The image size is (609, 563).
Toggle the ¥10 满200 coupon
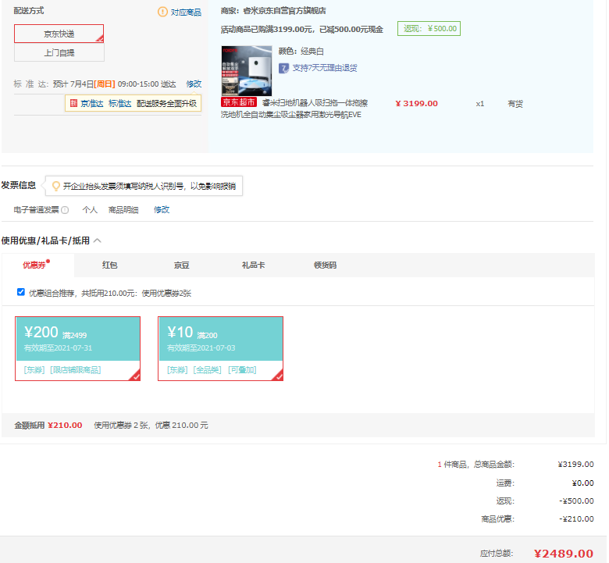click(x=221, y=348)
